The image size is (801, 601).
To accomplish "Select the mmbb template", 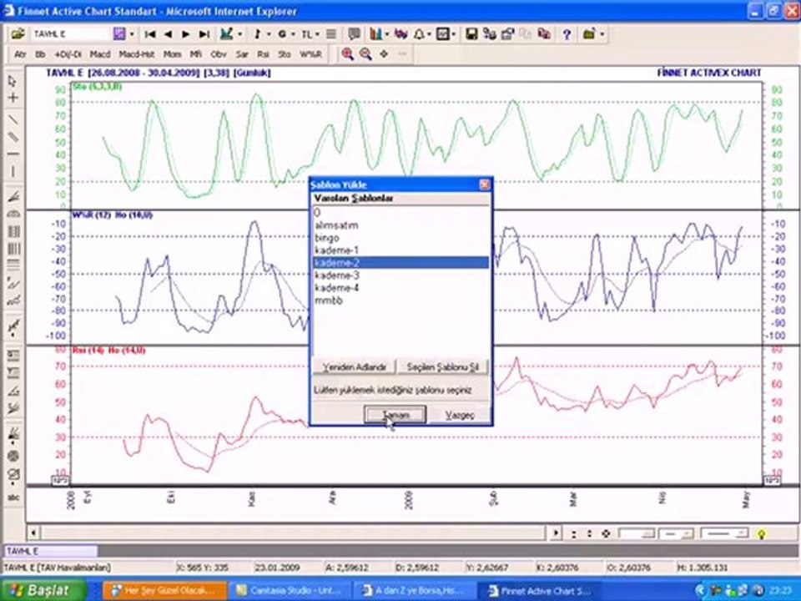I will [401, 300].
